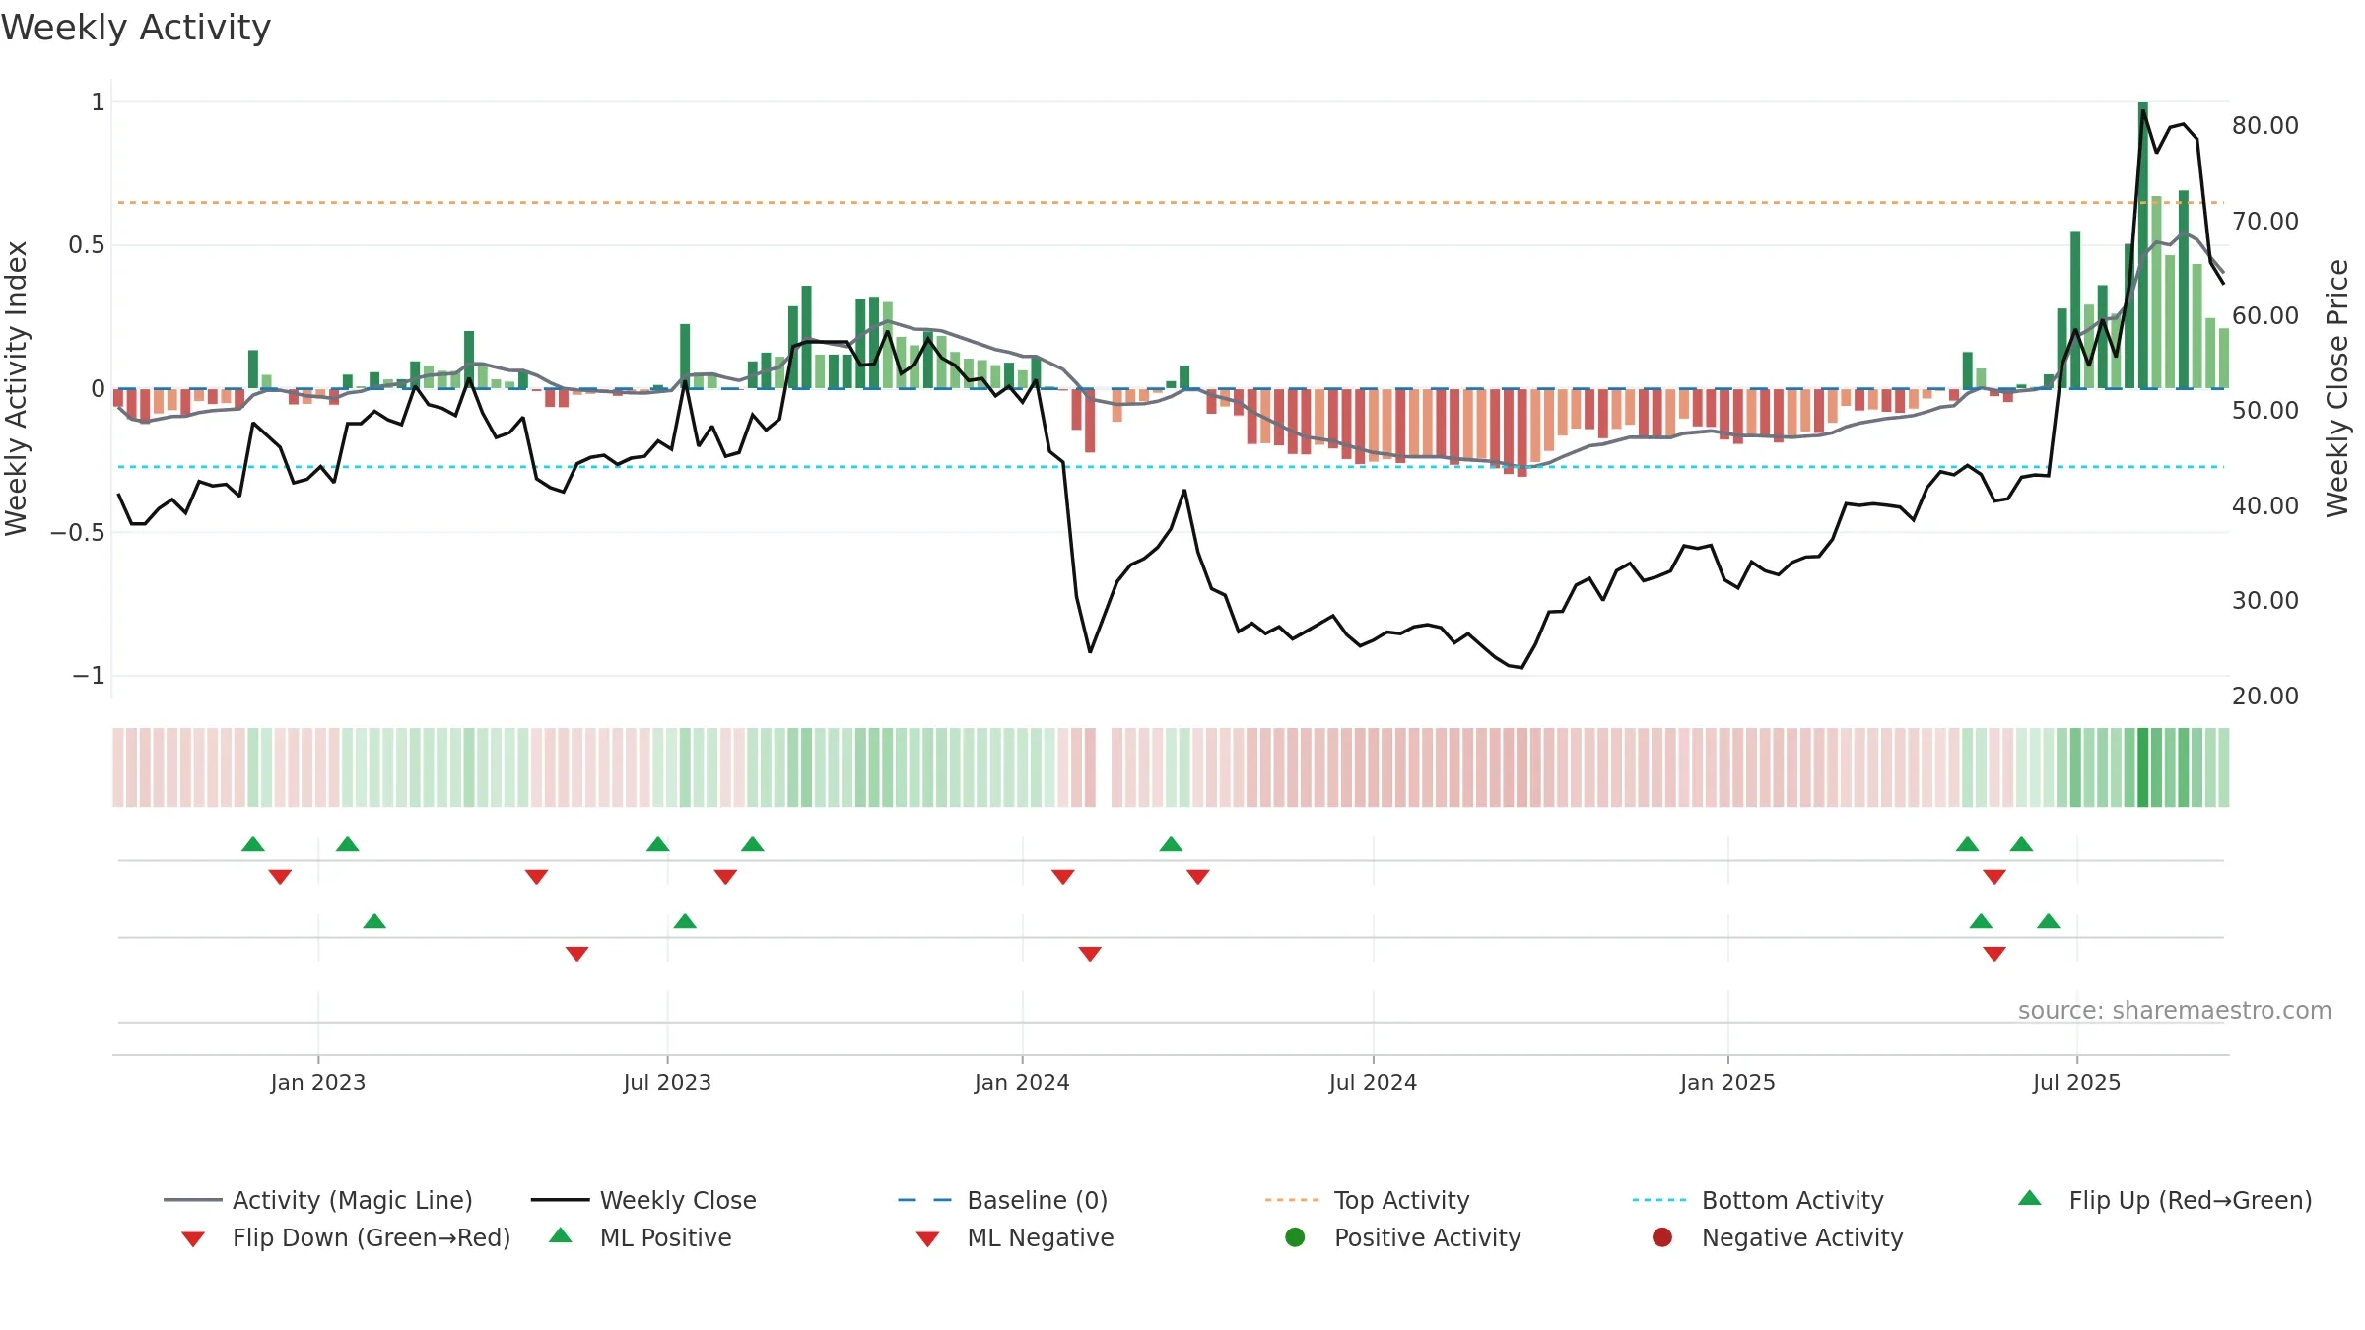Toggle Bottom Activity legend entry

coord(1758,1200)
